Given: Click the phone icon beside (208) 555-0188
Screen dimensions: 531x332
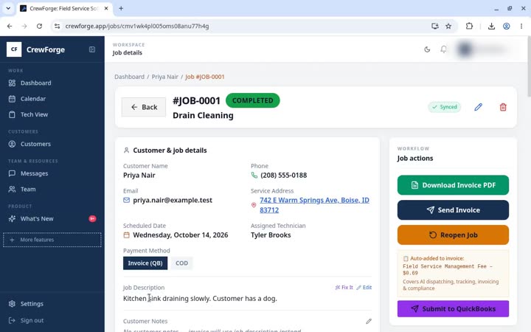Looking at the screenshot, I should click(254, 175).
